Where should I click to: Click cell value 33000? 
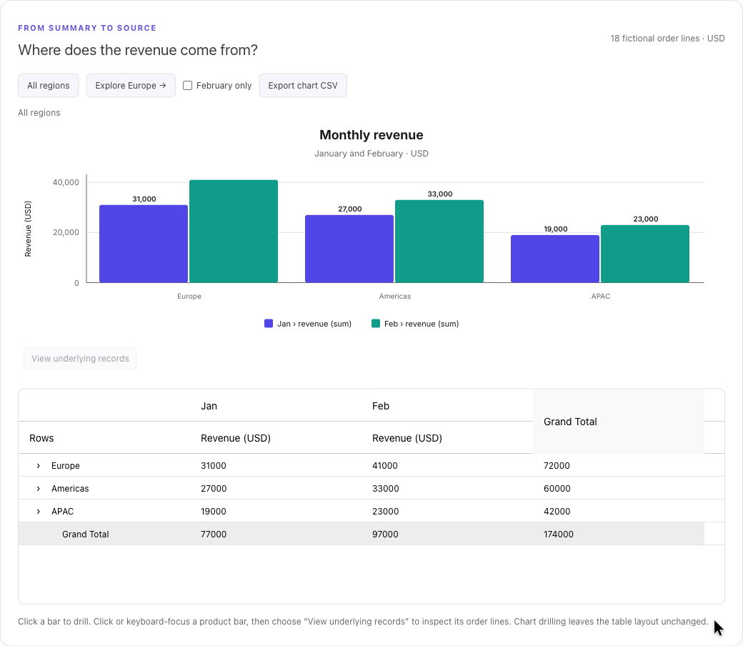click(x=385, y=489)
